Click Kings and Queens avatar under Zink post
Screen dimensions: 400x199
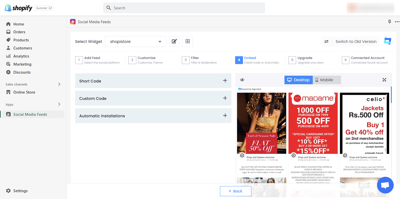[242, 155]
